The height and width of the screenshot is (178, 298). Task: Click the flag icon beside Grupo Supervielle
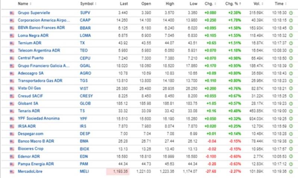(12, 13)
